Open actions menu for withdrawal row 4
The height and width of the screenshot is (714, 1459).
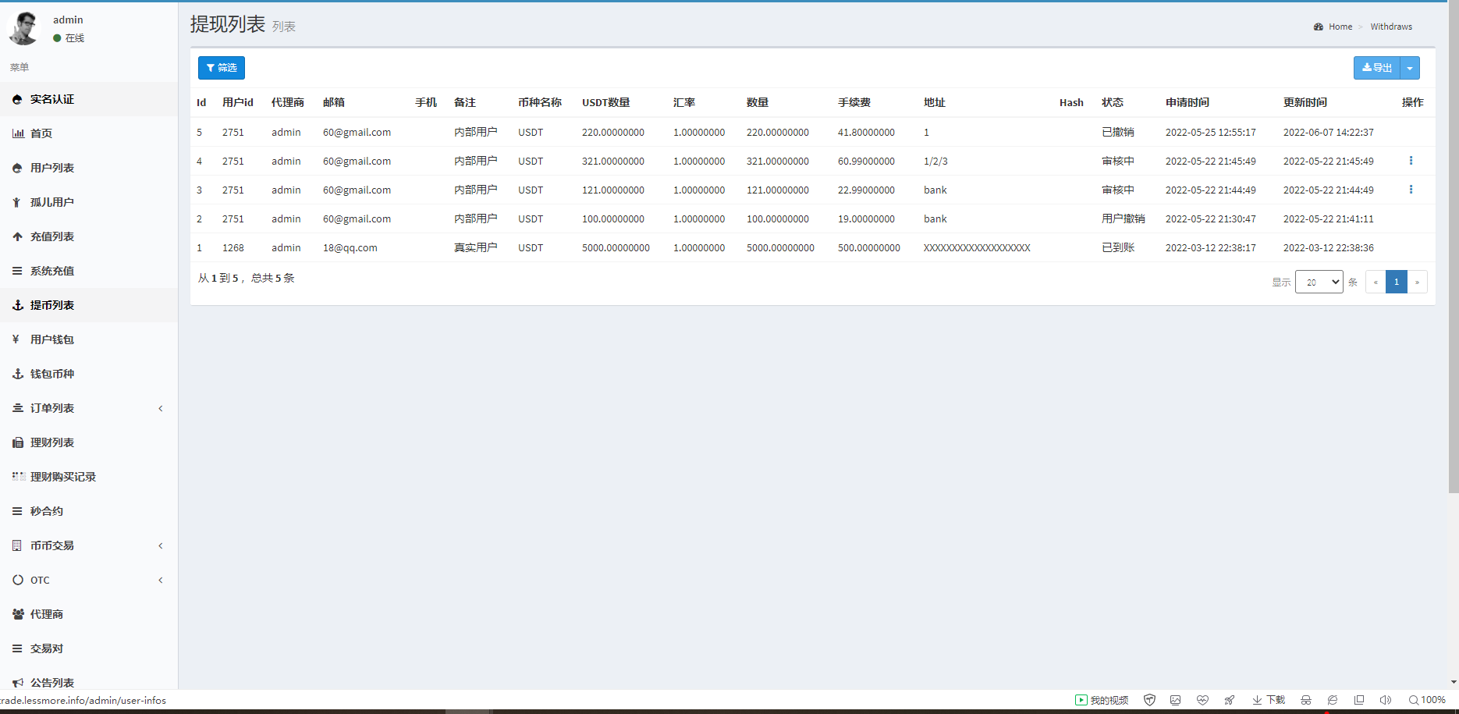point(1411,161)
